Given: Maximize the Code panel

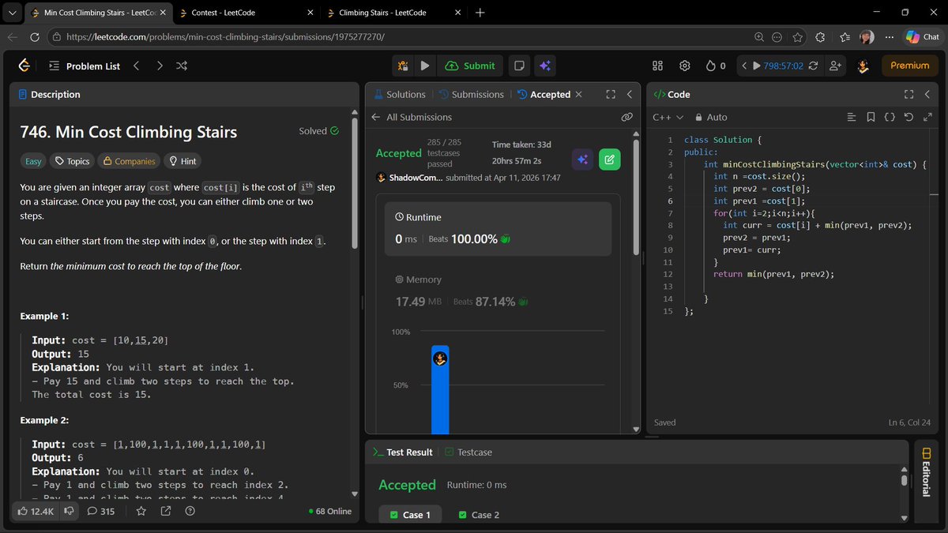Looking at the screenshot, I should [908, 94].
